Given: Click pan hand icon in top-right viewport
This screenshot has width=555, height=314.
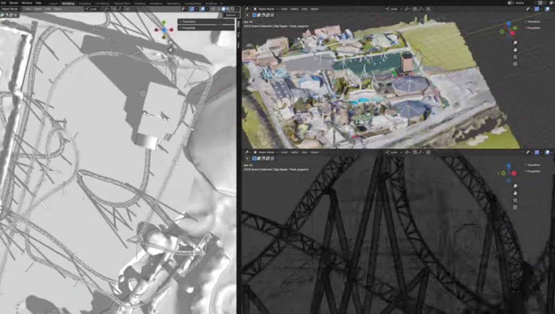Looking at the screenshot, I should [514, 49].
